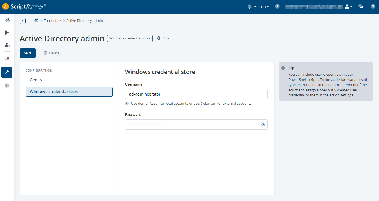This screenshot has height=201, width=379.
Task: Open the Delegation user icon in sidebar
Action: pyautogui.click(x=7, y=45)
